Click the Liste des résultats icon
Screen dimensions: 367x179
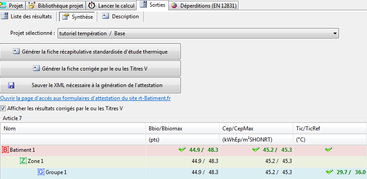tap(4, 16)
